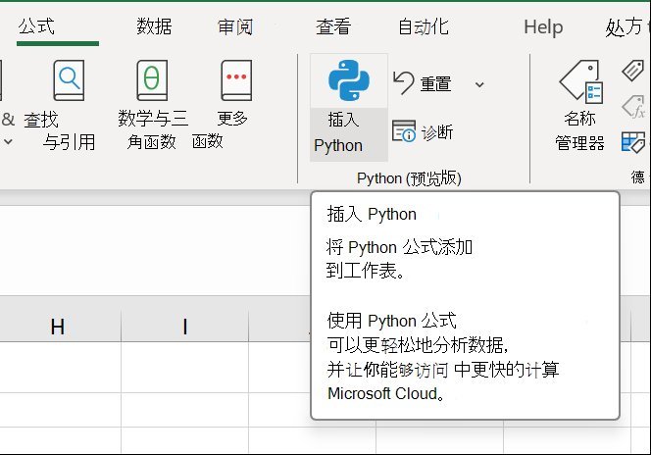Switch to the Formulas (公式) tab
This screenshot has width=651, height=455.
pos(36,26)
